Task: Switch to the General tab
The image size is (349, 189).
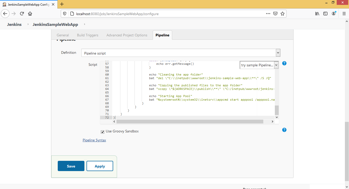Action: (x=63, y=35)
